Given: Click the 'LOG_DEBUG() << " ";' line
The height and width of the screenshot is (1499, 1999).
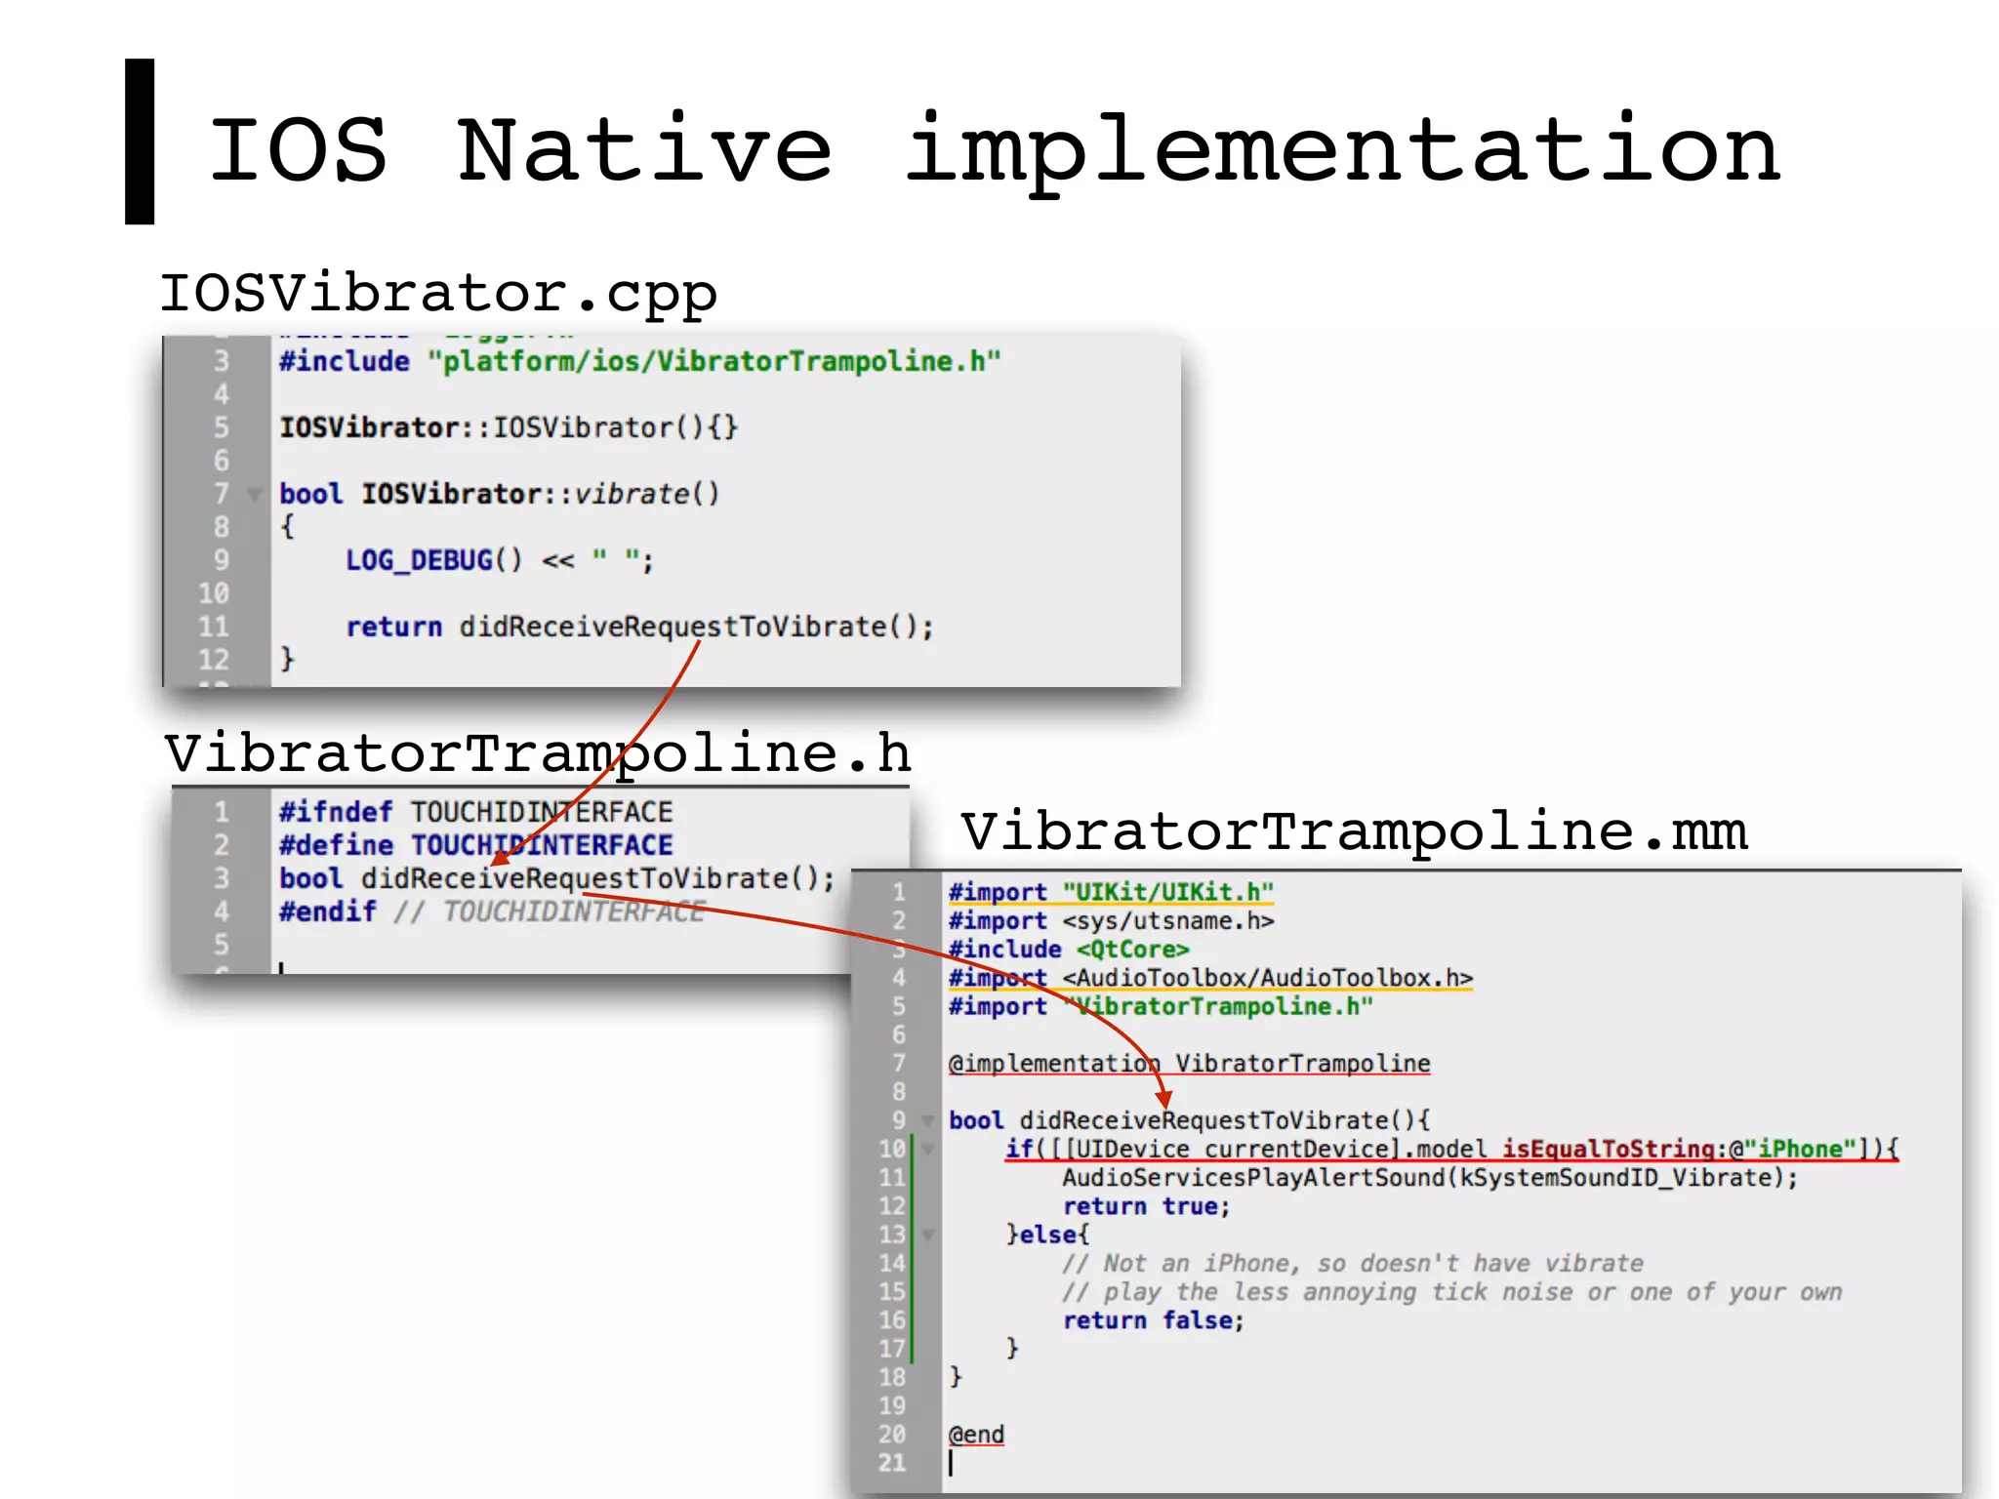Looking at the screenshot, I should (500, 560).
